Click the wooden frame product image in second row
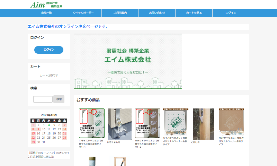The height and width of the screenshot is (166, 277). tap(120, 161)
